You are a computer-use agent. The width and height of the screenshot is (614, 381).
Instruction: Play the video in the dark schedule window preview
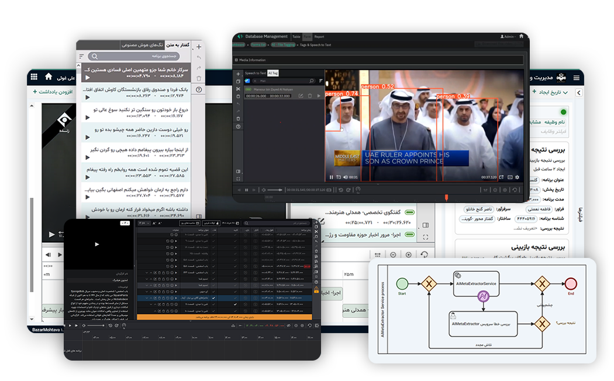pyautogui.click(x=97, y=244)
